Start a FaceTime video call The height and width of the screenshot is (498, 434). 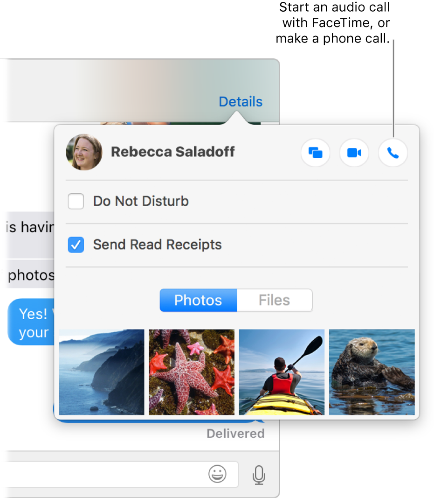(354, 153)
